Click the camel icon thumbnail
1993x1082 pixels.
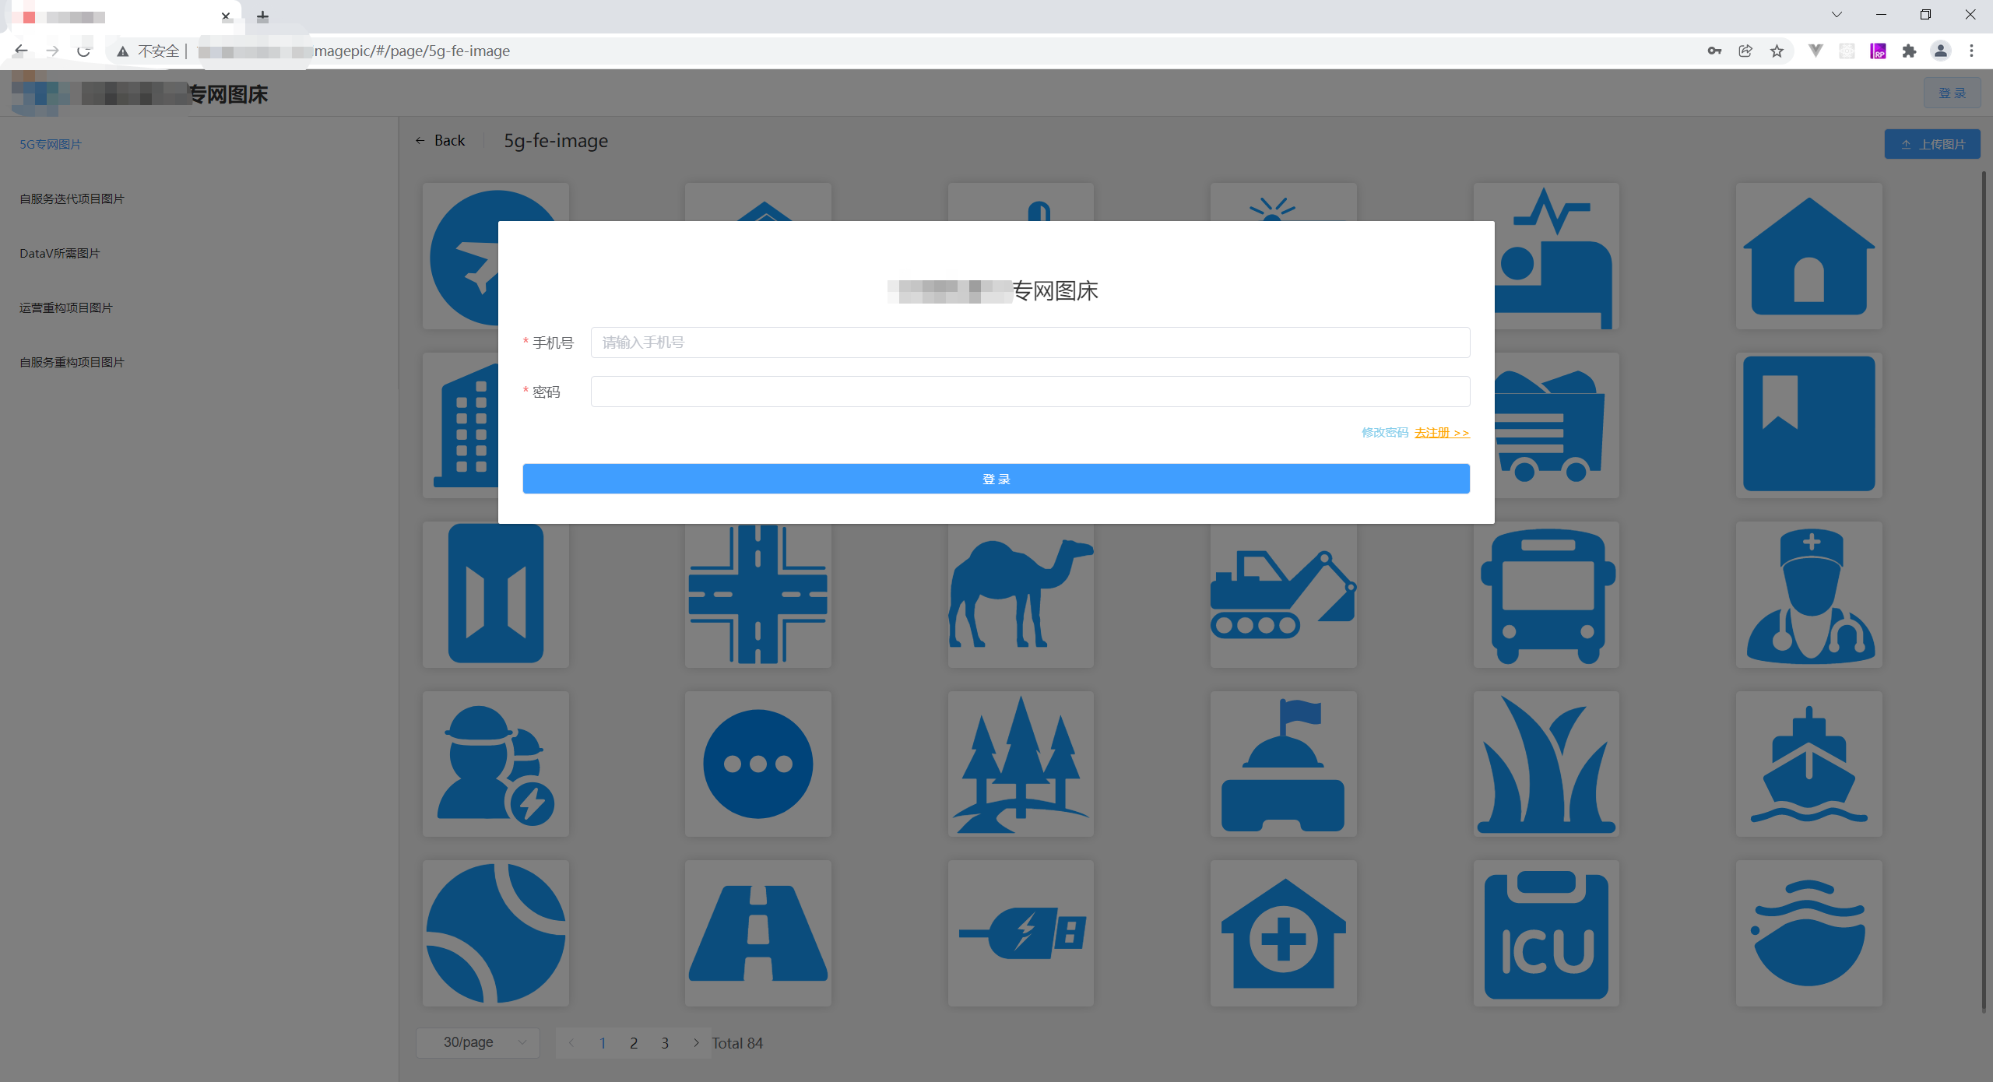[x=1020, y=594]
